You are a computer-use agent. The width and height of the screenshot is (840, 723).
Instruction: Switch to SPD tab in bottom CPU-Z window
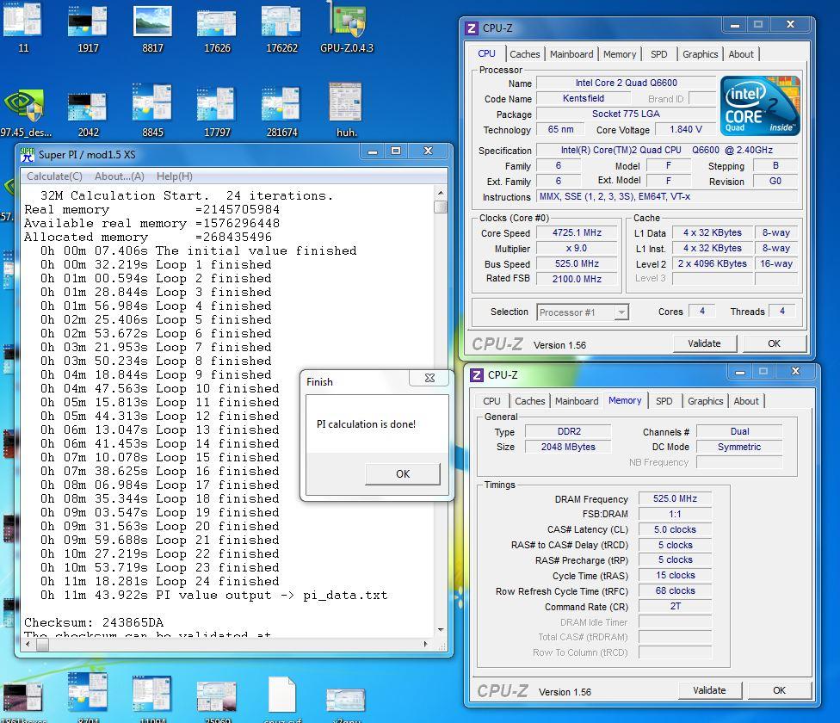pos(664,401)
